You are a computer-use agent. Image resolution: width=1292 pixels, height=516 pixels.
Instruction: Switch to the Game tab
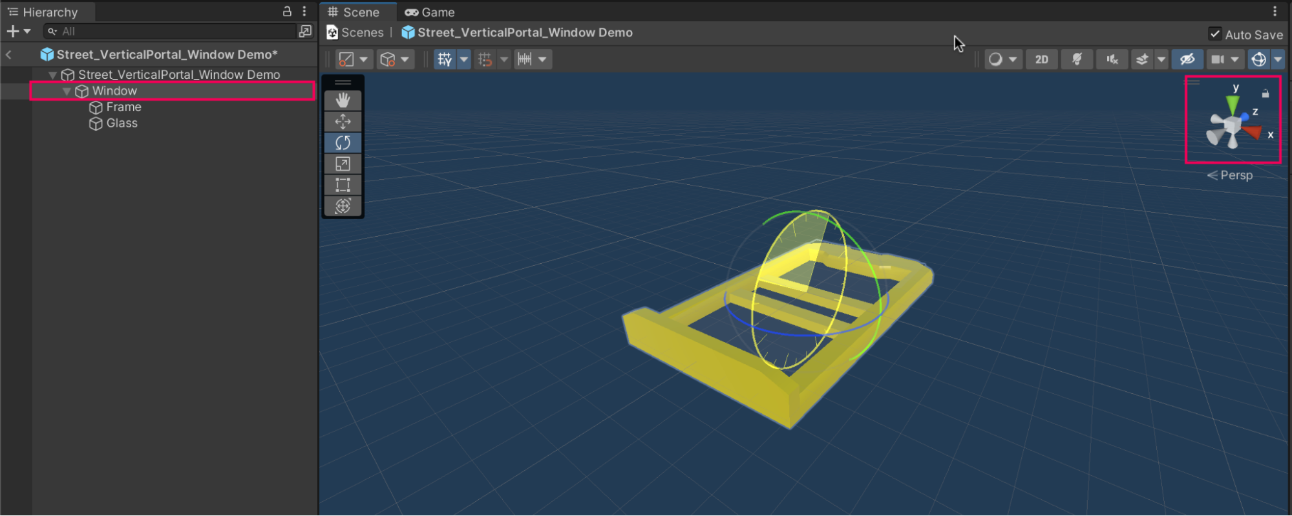coord(430,12)
